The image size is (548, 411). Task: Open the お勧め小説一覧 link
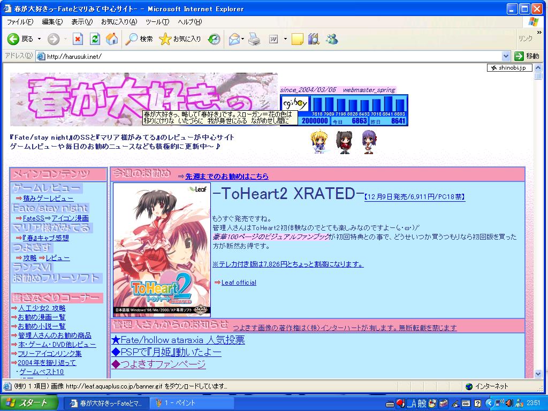tap(42, 326)
